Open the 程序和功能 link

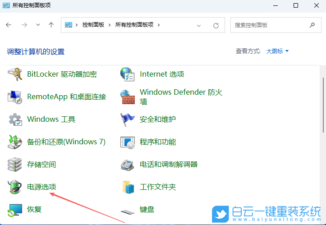(158, 142)
